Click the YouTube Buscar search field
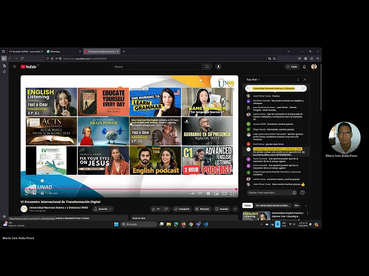Viewport: 369px width, 276px height. click(x=157, y=67)
